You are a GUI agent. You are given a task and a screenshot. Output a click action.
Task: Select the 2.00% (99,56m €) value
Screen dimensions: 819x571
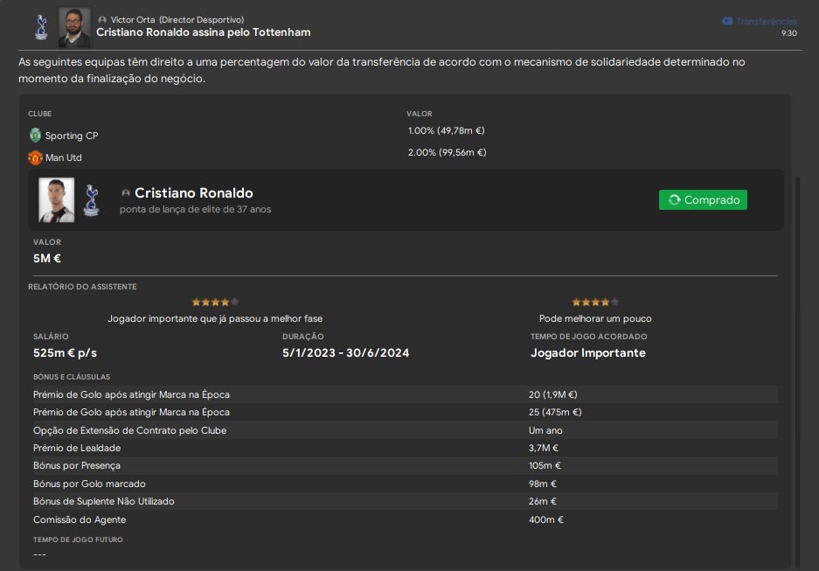[x=448, y=152]
